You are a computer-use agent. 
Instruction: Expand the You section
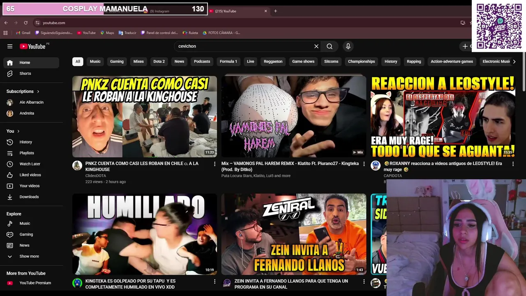(x=13, y=131)
